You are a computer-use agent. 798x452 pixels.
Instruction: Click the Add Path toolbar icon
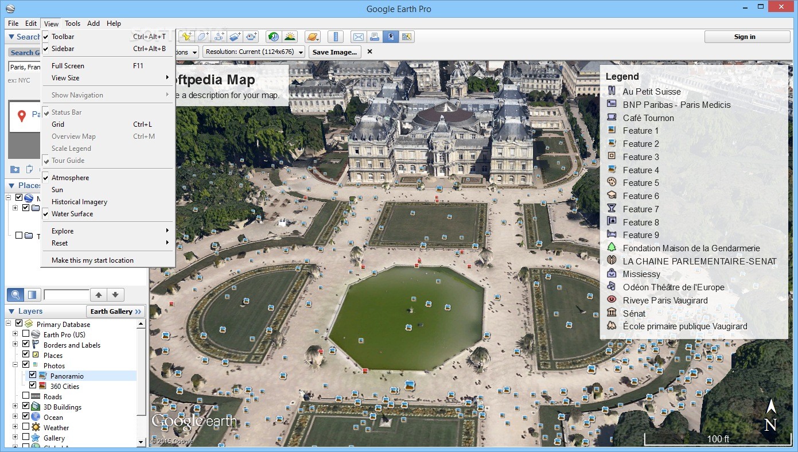[219, 37]
